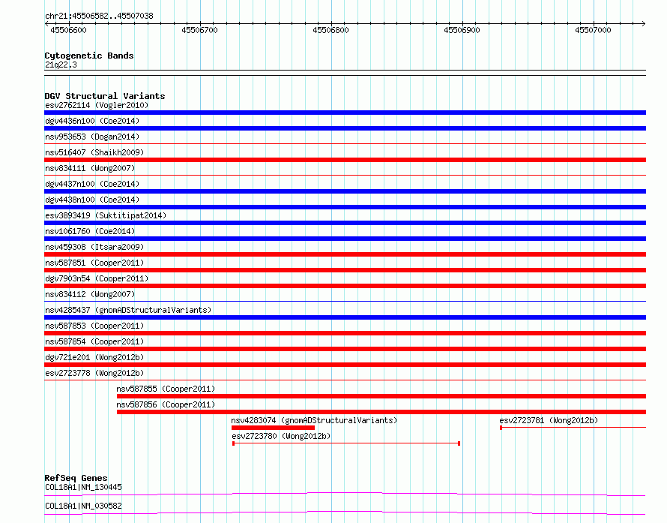Click variant label nsv587856 (Cooper2011)

coord(166,404)
